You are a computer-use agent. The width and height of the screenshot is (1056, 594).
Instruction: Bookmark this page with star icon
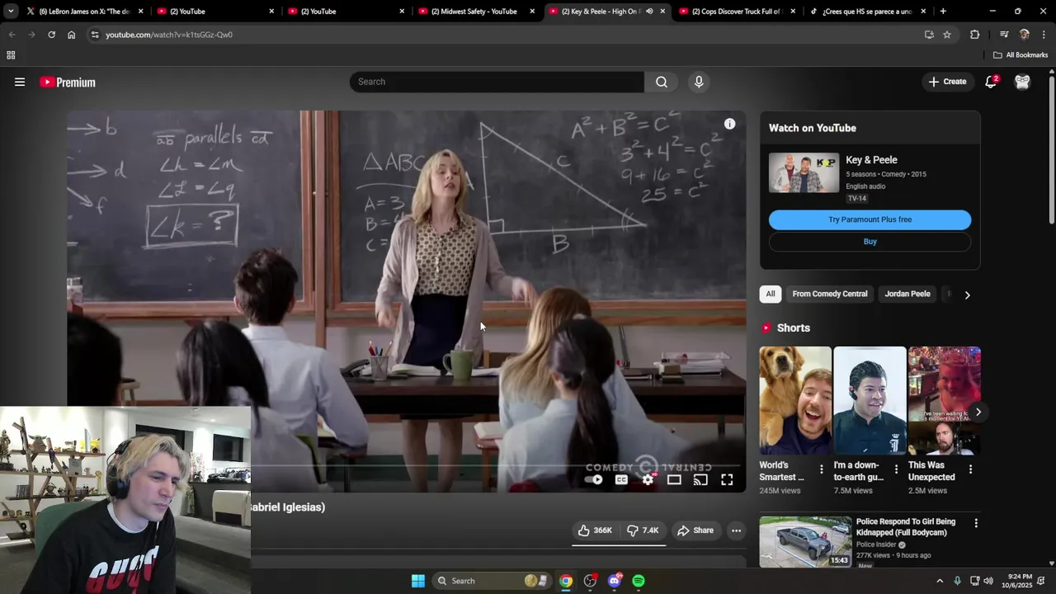[947, 35]
